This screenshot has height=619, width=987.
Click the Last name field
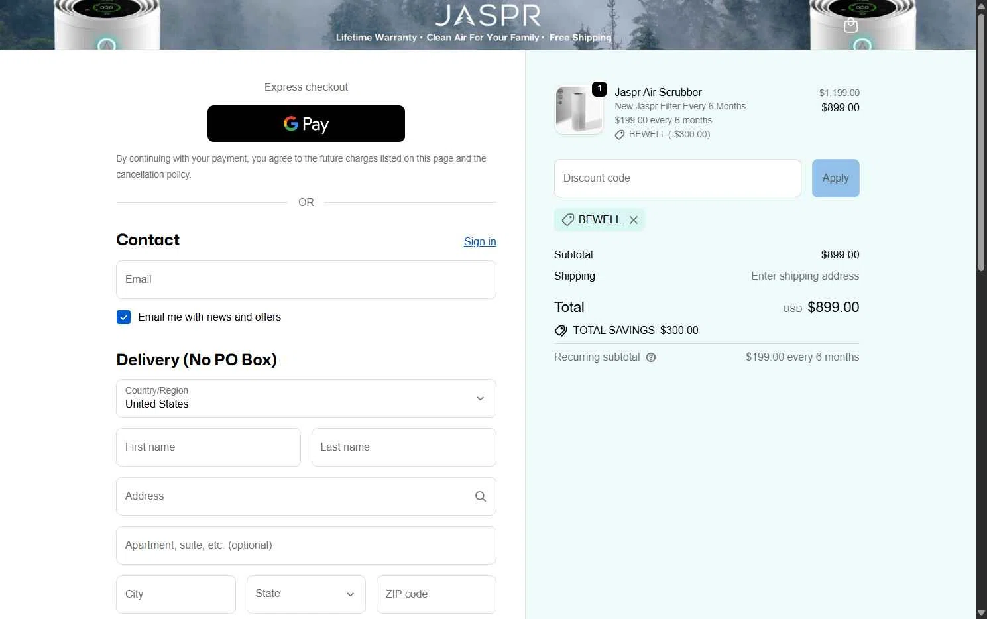(404, 447)
